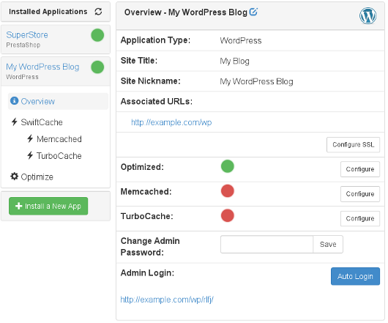Click the red TurboCache status circle
Screen dimensions: 388x323
point(228,215)
